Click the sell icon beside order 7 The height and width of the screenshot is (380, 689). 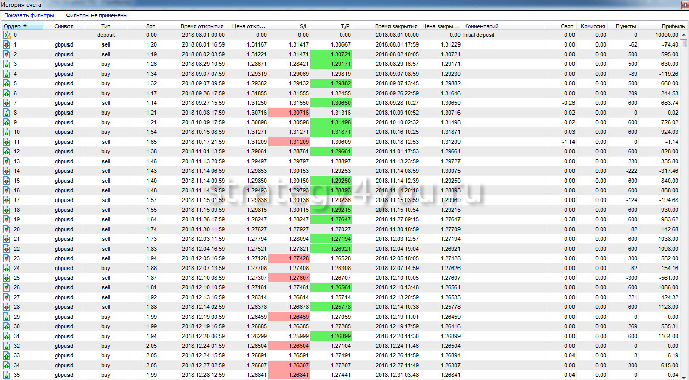(x=7, y=103)
